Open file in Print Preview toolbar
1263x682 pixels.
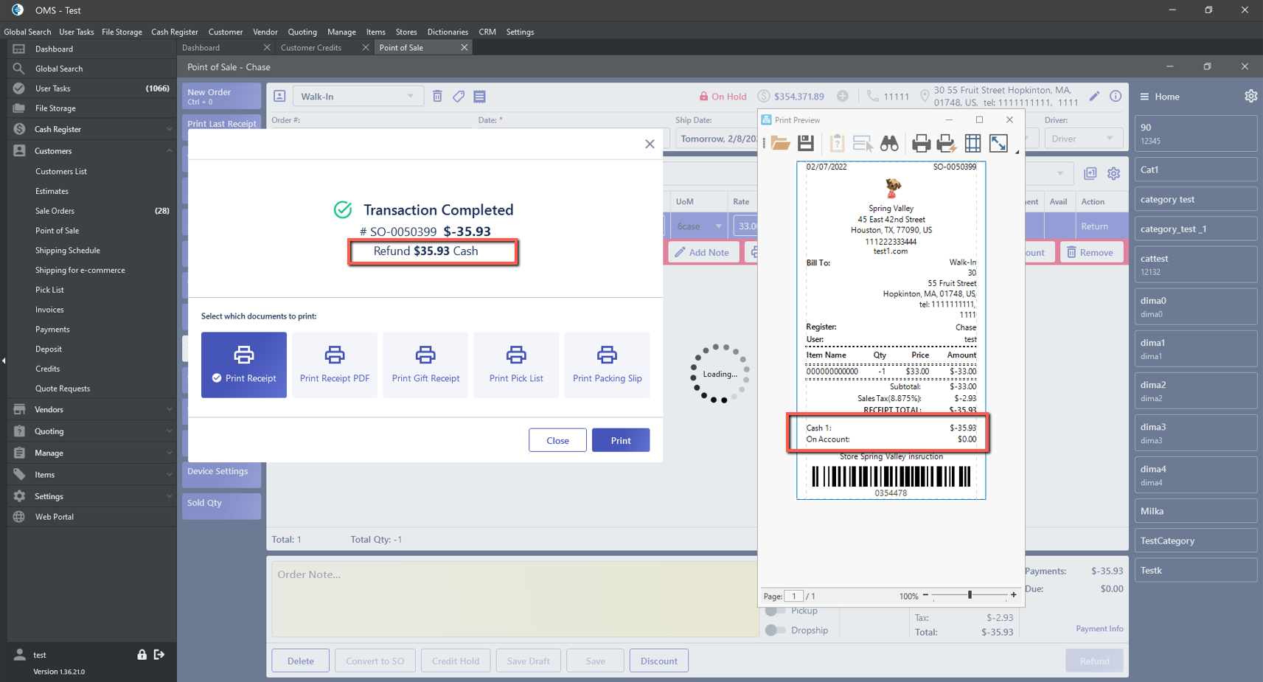click(x=780, y=143)
